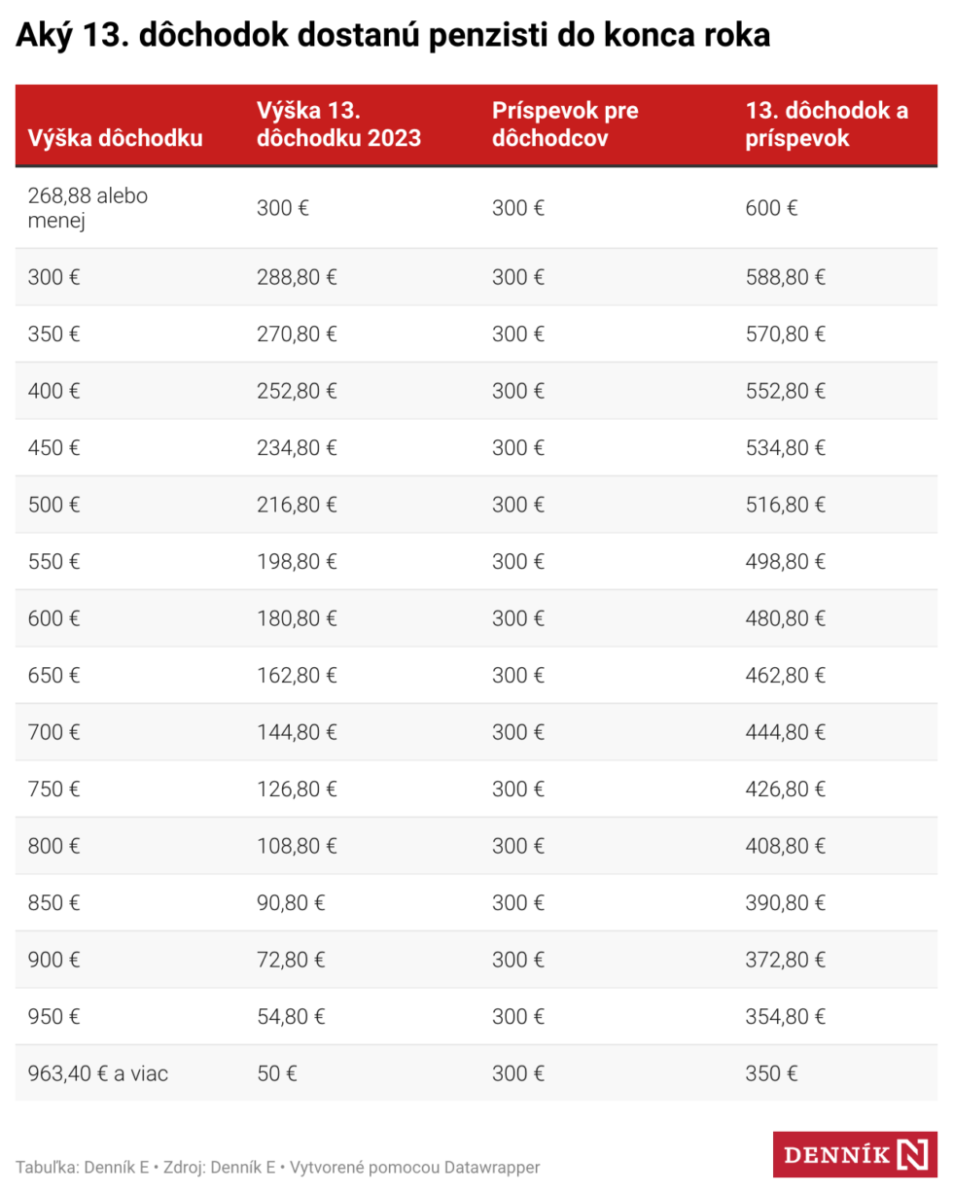Click the 144,80 € cell

[x=297, y=732]
